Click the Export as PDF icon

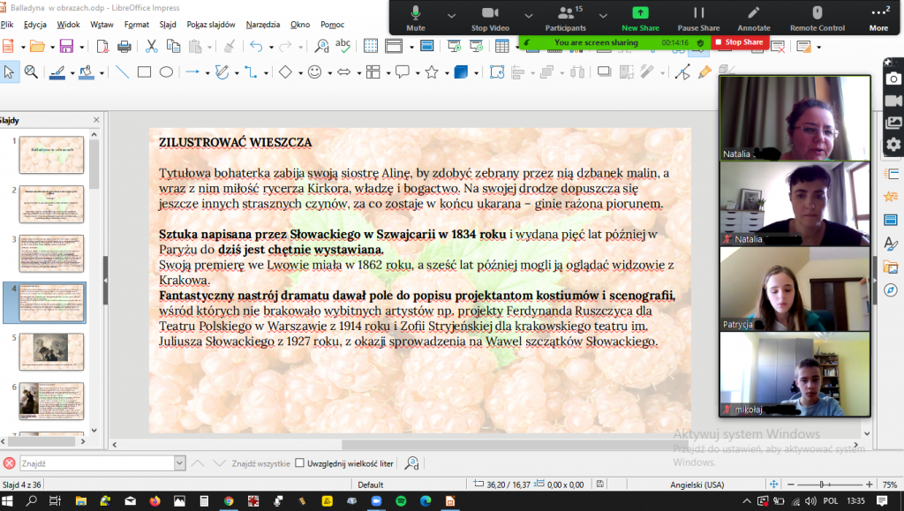click(x=103, y=47)
